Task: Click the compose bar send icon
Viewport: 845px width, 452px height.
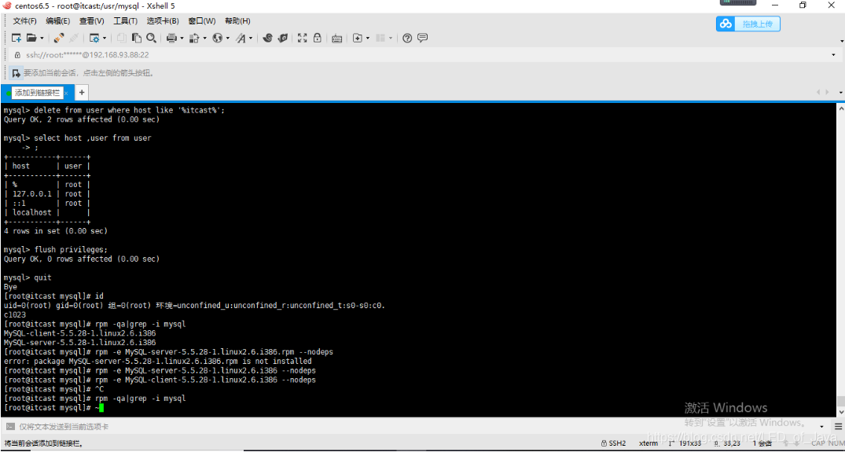Action: tap(9, 426)
